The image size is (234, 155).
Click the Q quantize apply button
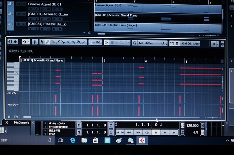(x=135, y=43)
